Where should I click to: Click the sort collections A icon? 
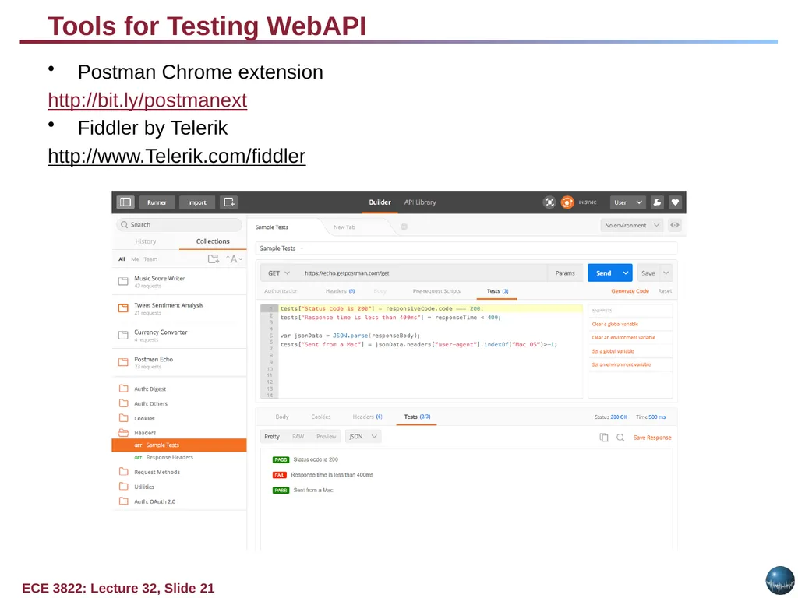tap(234, 259)
